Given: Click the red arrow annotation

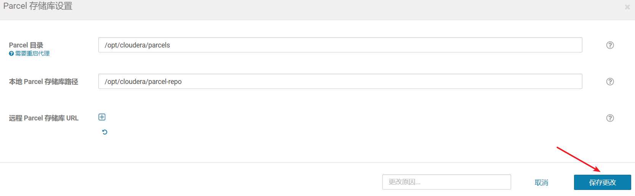Looking at the screenshot, I should tap(579, 159).
